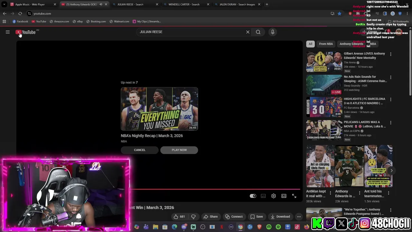Viewport: 412px width, 232px height.
Task: Open options for "We're Together" video
Action: pos(391,210)
